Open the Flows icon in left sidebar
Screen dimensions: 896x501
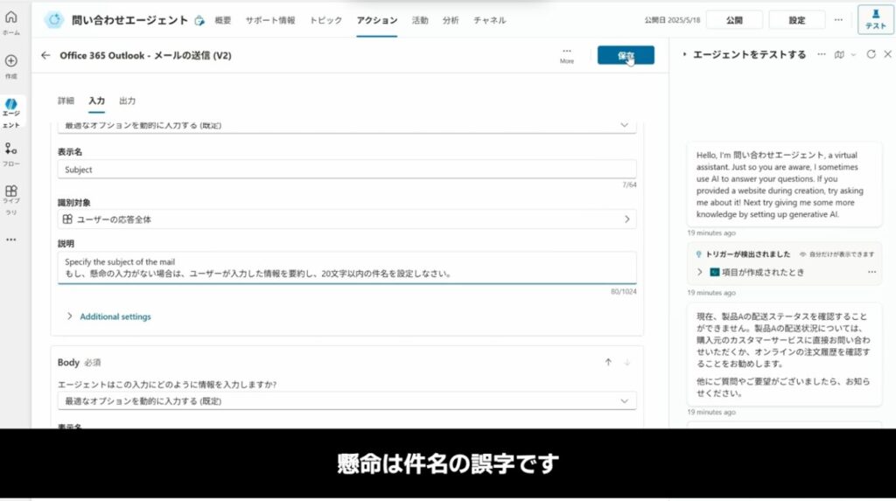point(10,150)
